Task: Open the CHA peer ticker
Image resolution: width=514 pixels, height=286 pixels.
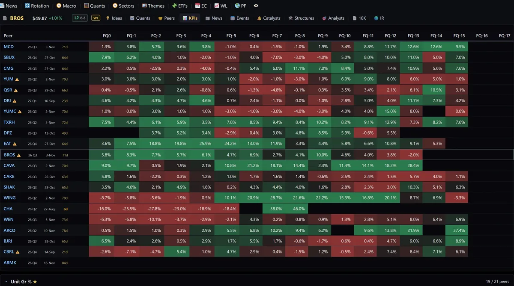Action: point(8,209)
